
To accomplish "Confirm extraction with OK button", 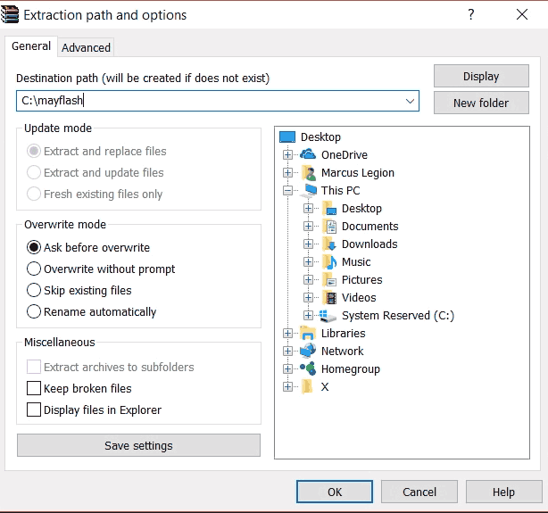I will pos(335,492).
